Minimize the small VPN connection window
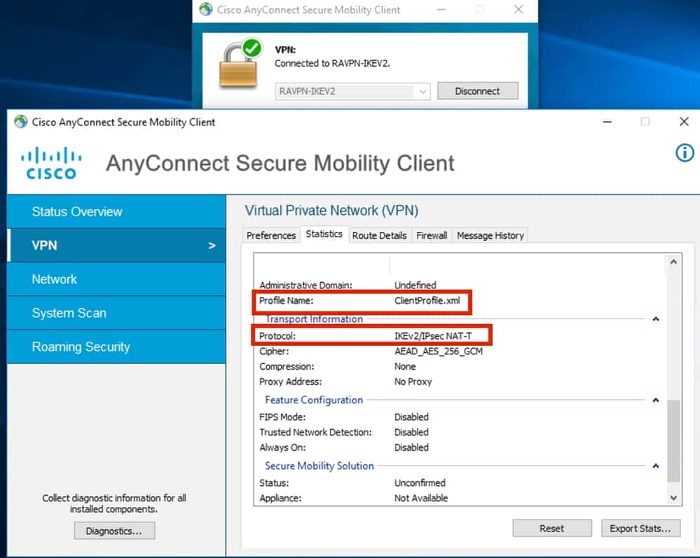 point(441,9)
